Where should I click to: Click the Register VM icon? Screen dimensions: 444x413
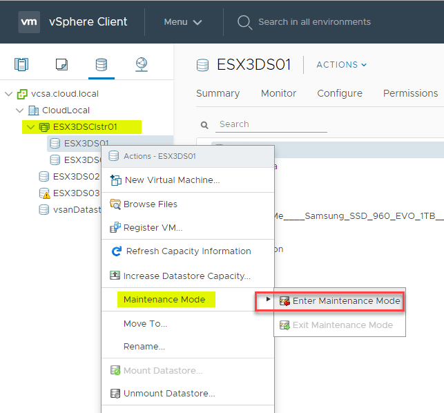(115, 227)
